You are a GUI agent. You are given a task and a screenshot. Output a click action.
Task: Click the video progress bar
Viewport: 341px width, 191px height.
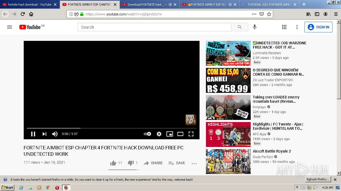pyautogui.click(x=112, y=128)
